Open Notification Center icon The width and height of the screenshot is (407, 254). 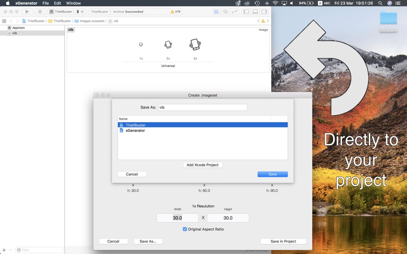(398, 3)
